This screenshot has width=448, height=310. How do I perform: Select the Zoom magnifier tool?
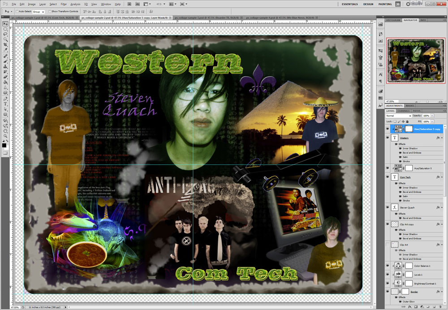pyautogui.click(x=5, y=136)
